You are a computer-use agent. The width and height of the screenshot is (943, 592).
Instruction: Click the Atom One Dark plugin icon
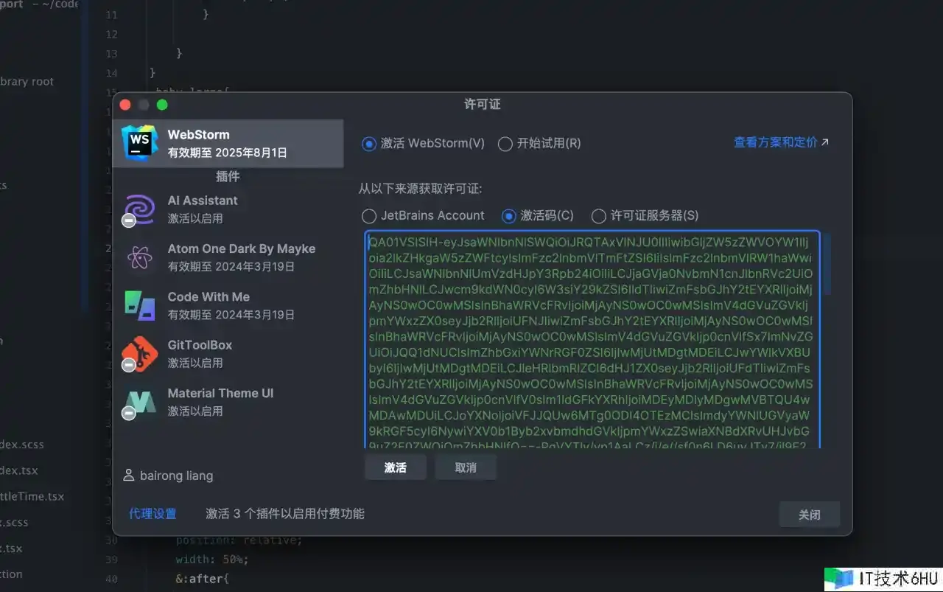[x=139, y=257]
